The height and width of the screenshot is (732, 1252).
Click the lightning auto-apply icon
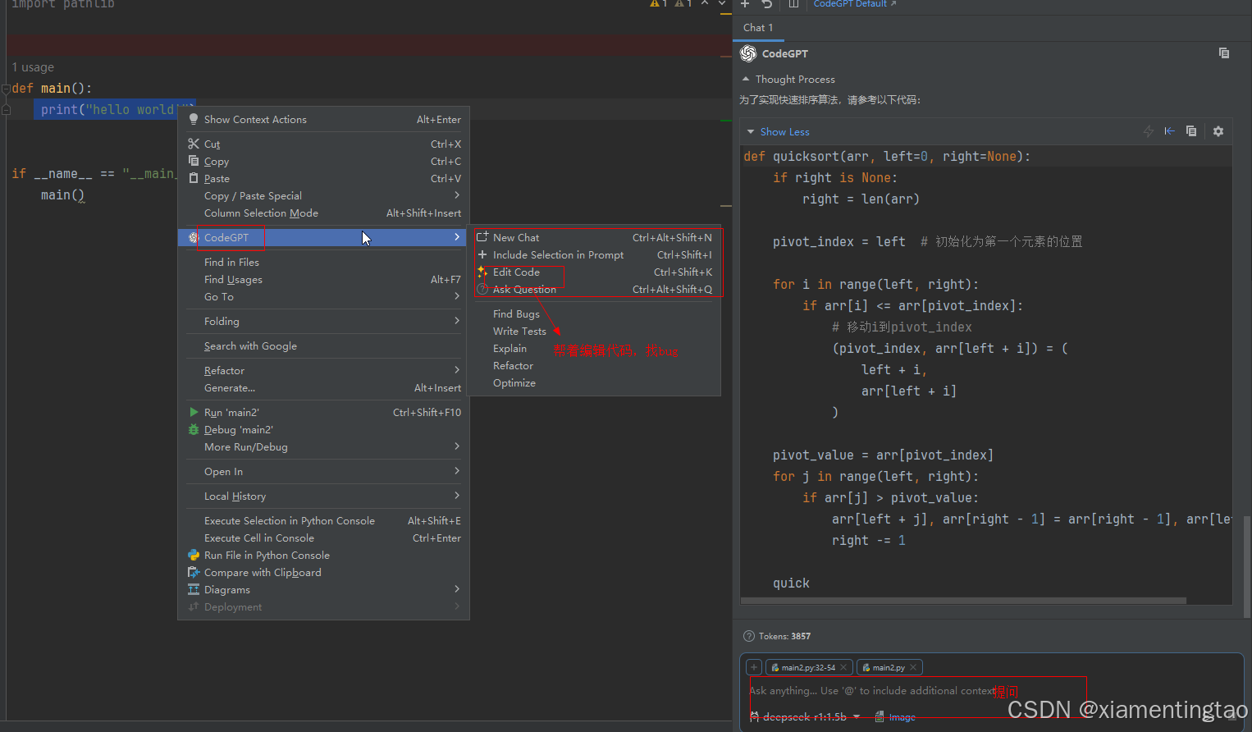[x=1148, y=131]
